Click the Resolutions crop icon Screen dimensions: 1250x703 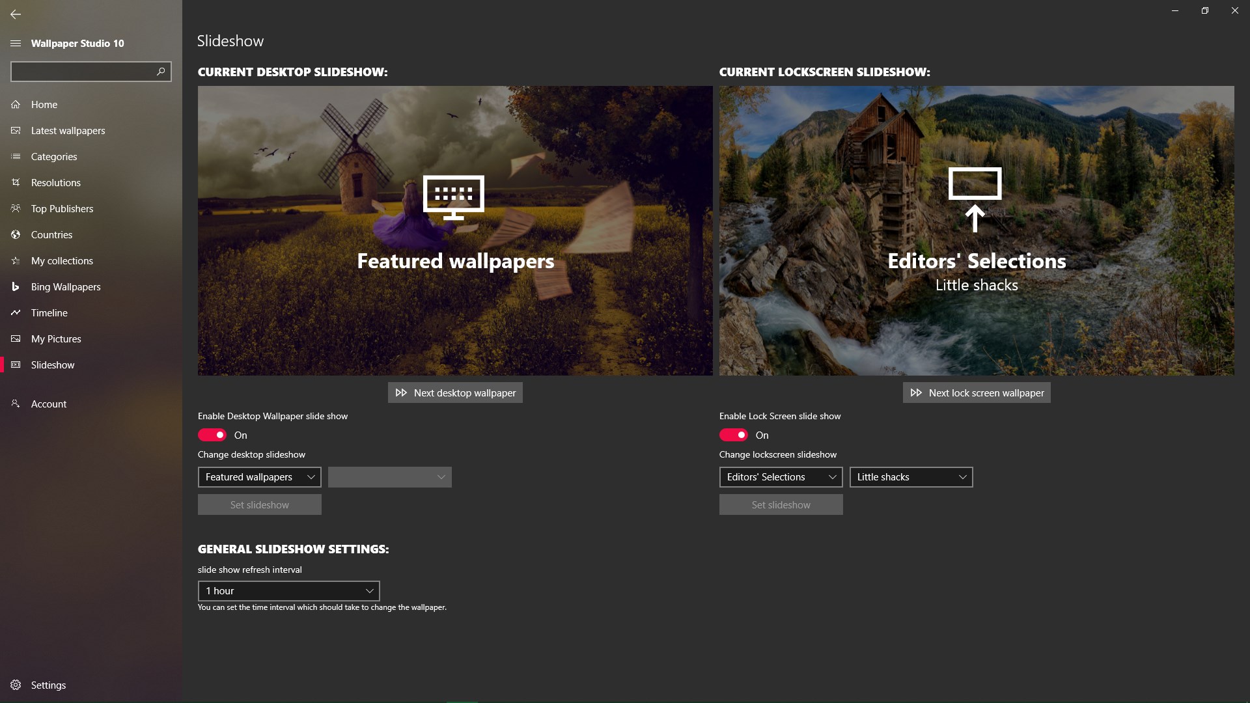coord(16,182)
